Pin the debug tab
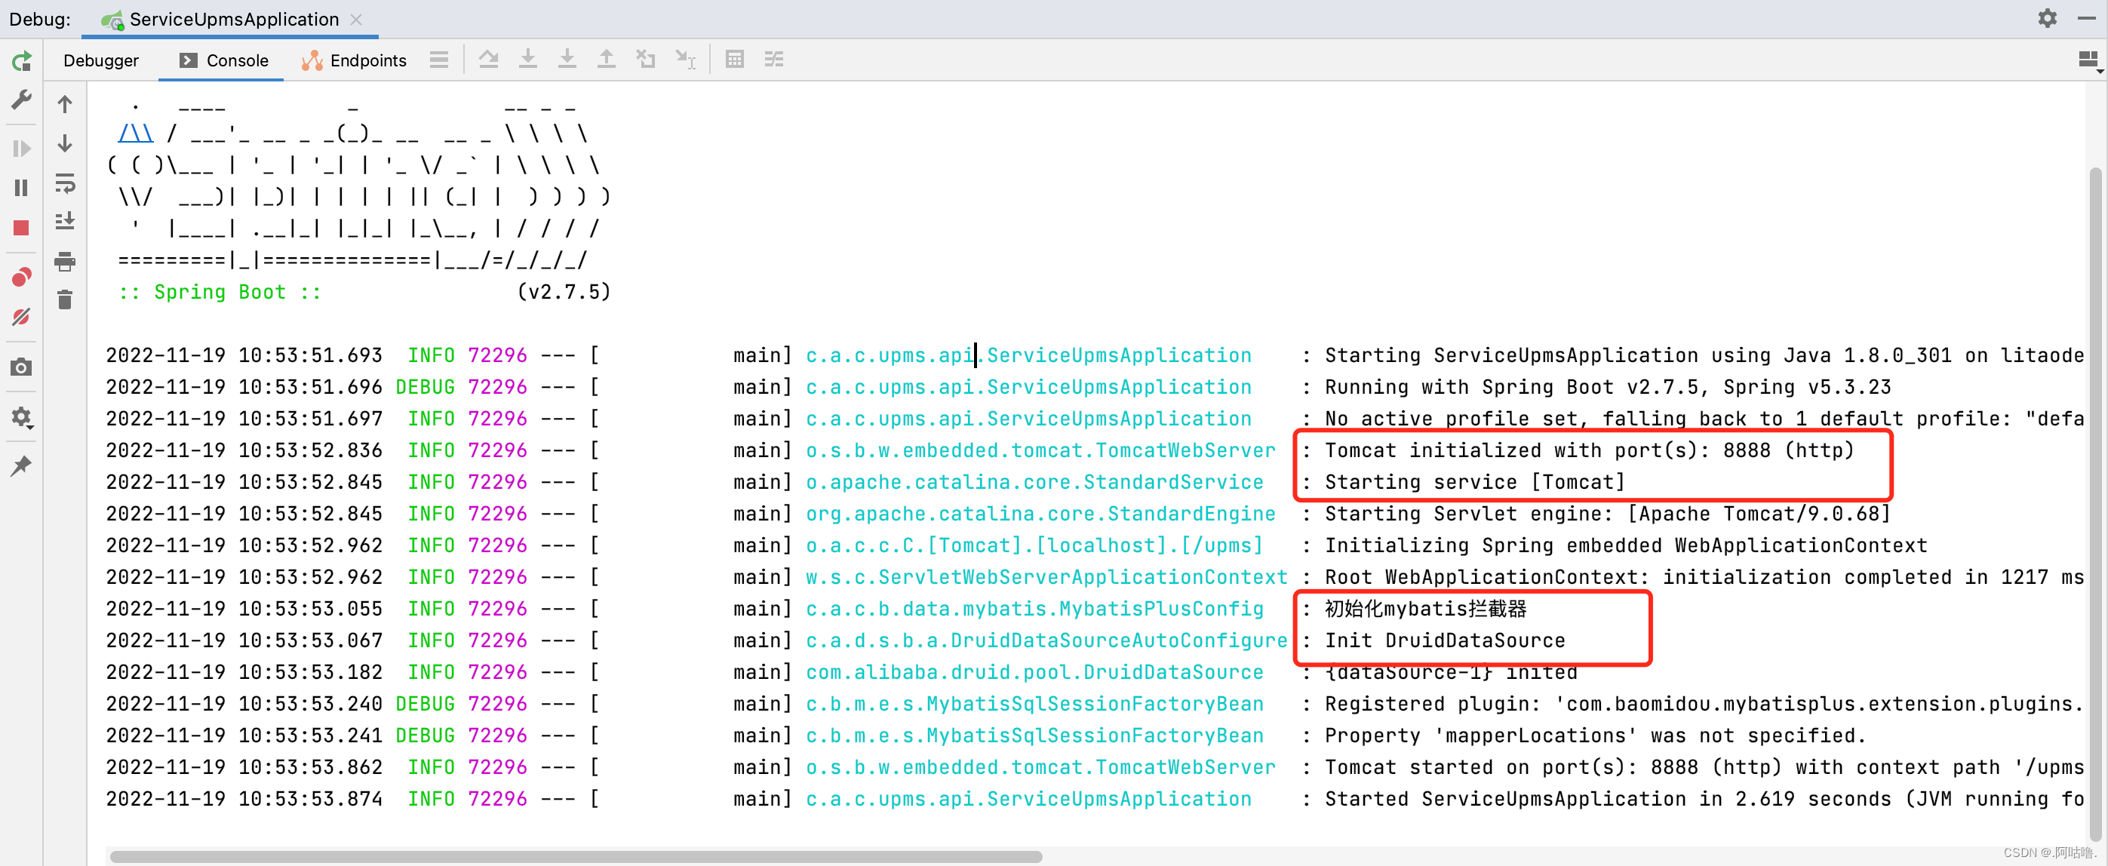Image resolution: width=2108 pixels, height=866 pixels. pos(22,465)
